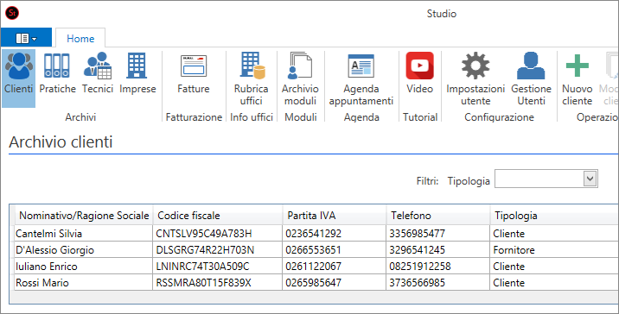Click fiscal code RSSMRA80T15F839X

203,283
